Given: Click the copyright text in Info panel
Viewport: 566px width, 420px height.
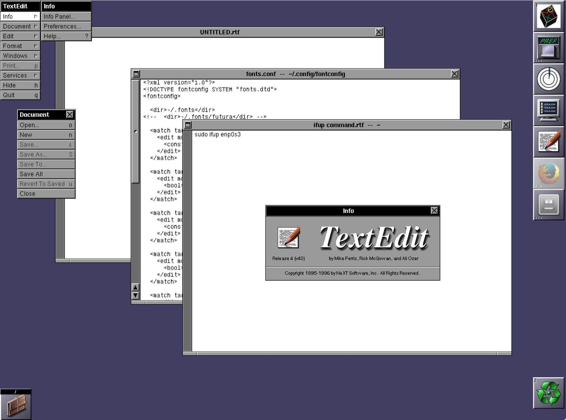Looking at the screenshot, I should pyautogui.click(x=352, y=273).
